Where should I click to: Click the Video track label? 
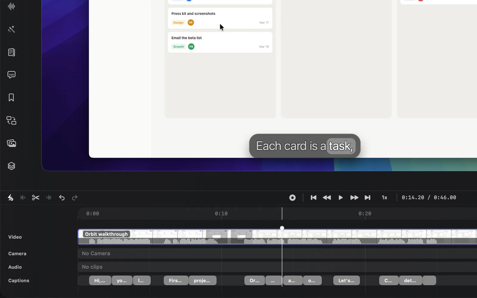click(x=15, y=237)
